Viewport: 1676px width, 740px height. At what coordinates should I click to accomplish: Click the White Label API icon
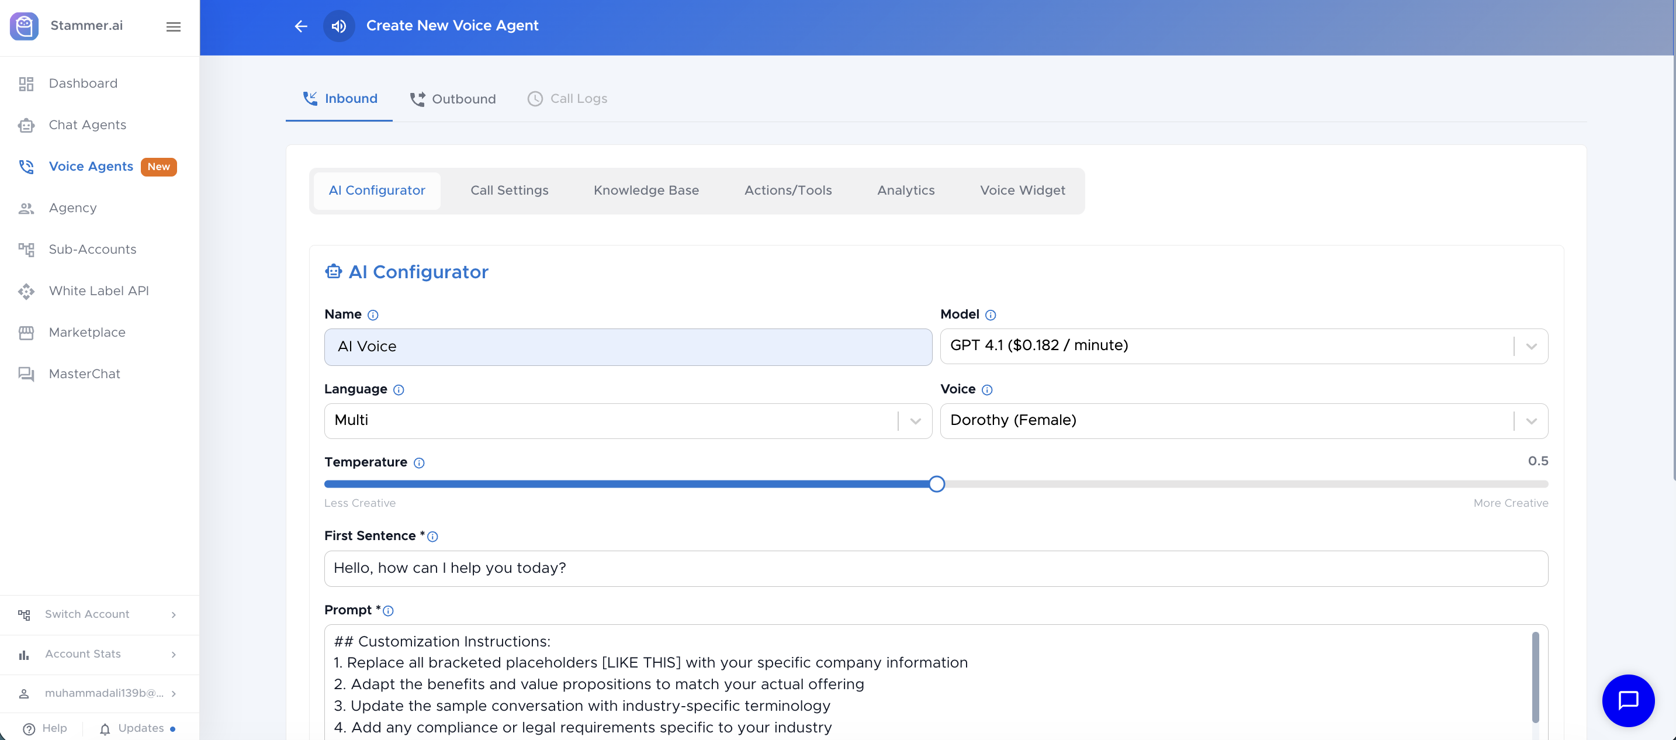pyautogui.click(x=26, y=292)
